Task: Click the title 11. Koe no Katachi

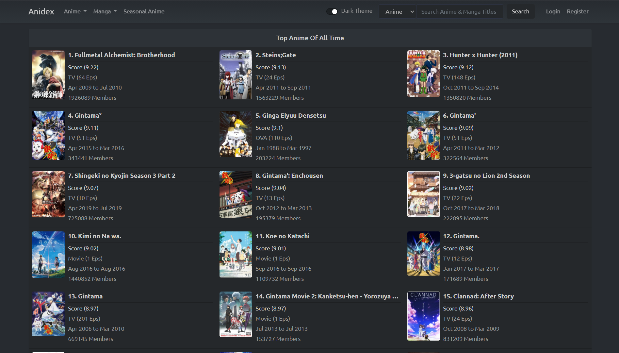Action: [x=283, y=236]
